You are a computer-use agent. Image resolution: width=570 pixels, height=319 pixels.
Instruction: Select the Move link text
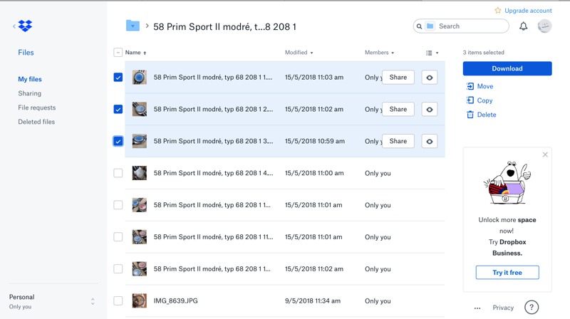pos(485,86)
